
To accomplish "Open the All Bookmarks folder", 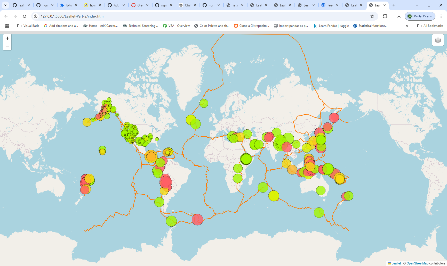I will click(x=430, y=26).
